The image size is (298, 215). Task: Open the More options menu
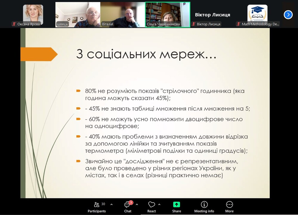[229, 207]
